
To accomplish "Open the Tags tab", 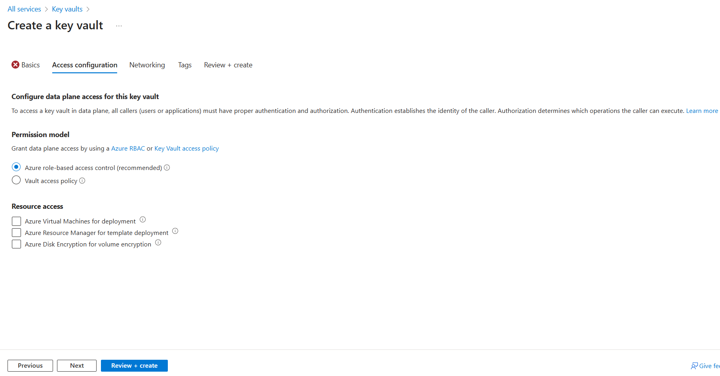I will point(184,65).
